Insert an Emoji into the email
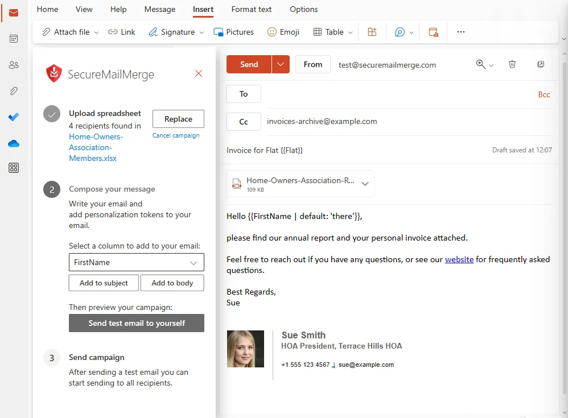Screen dimensions: 568x418 tap(283, 32)
